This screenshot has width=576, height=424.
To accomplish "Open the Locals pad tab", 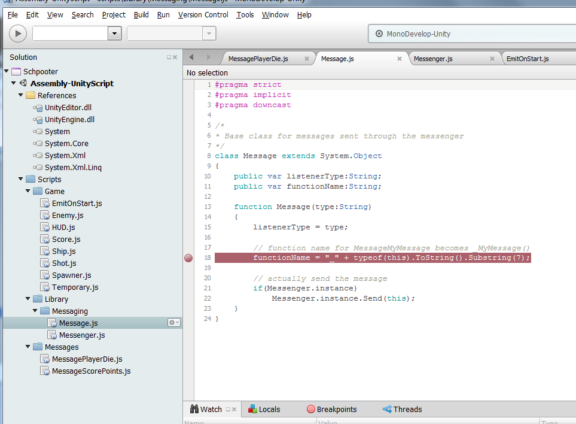I will 264,409.
